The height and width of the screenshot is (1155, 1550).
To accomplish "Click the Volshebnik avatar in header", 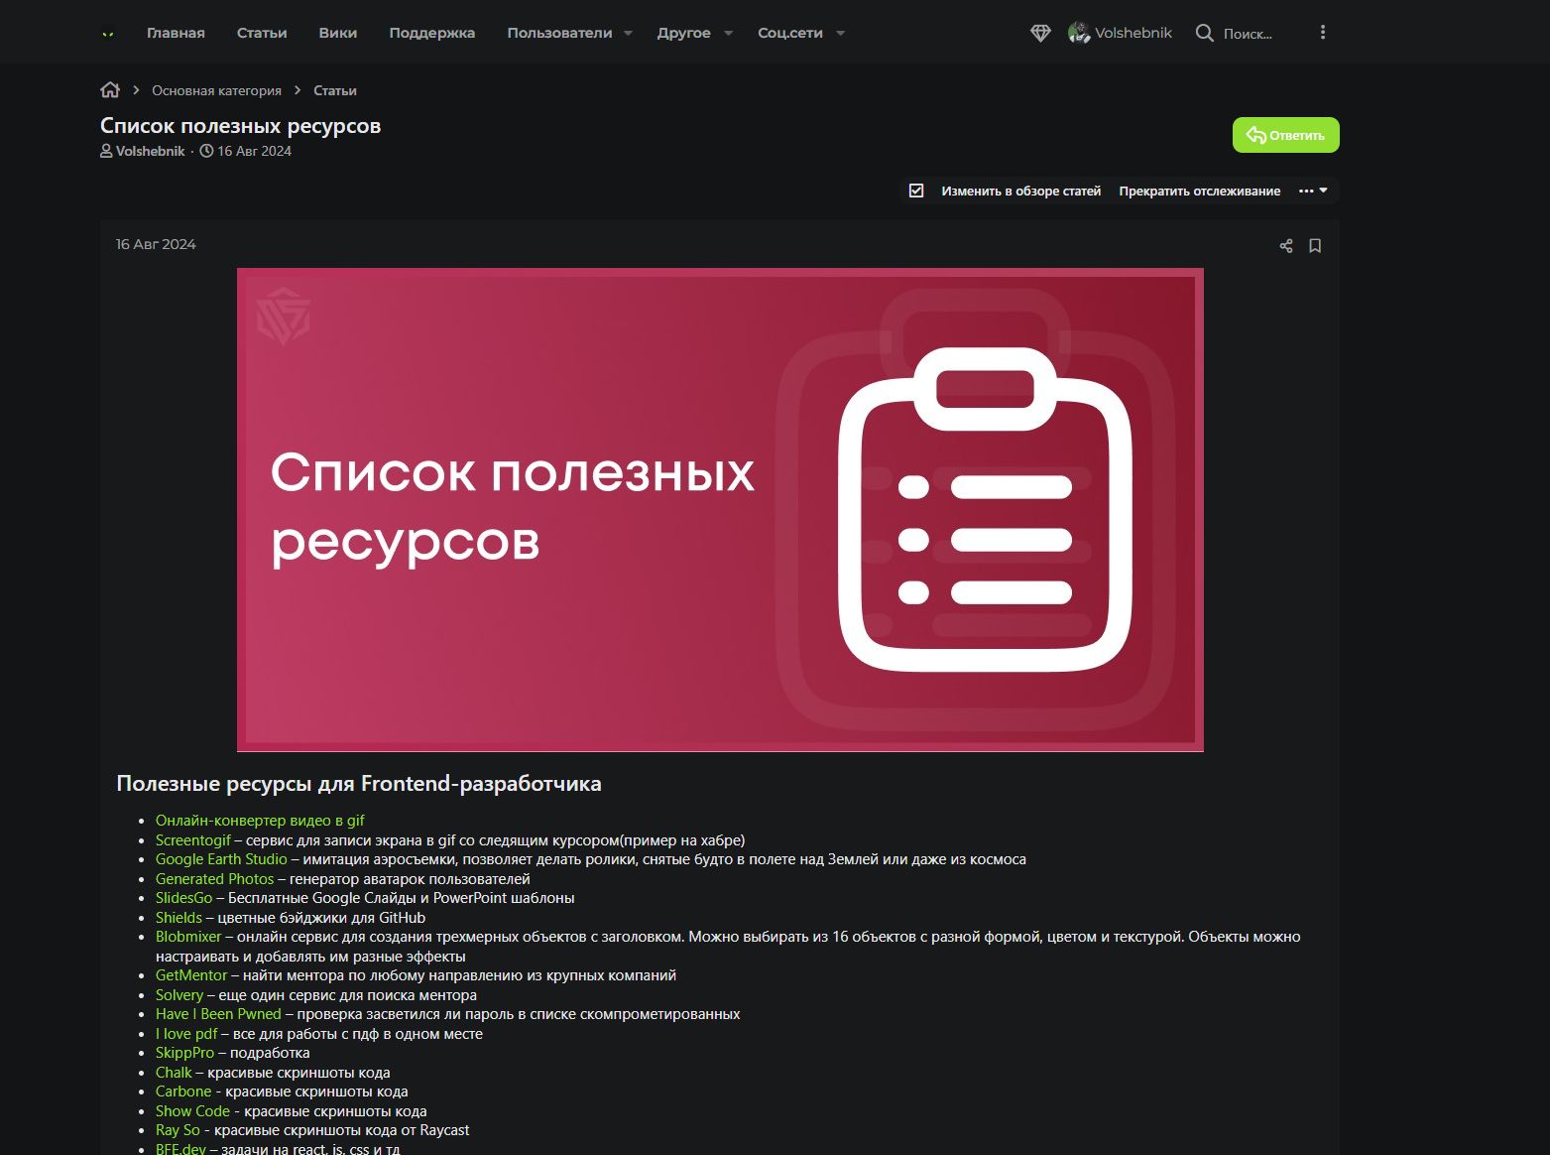I will pyautogui.click(x=1079, y=33).
